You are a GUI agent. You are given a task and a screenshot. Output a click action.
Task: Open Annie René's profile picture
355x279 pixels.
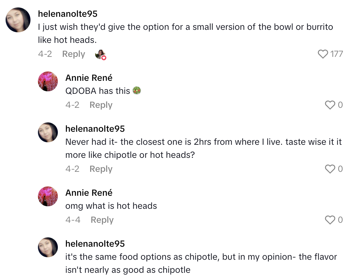(x=48, y=81)
